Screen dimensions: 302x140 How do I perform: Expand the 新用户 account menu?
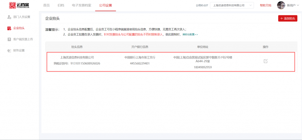(x=293, y=5)
